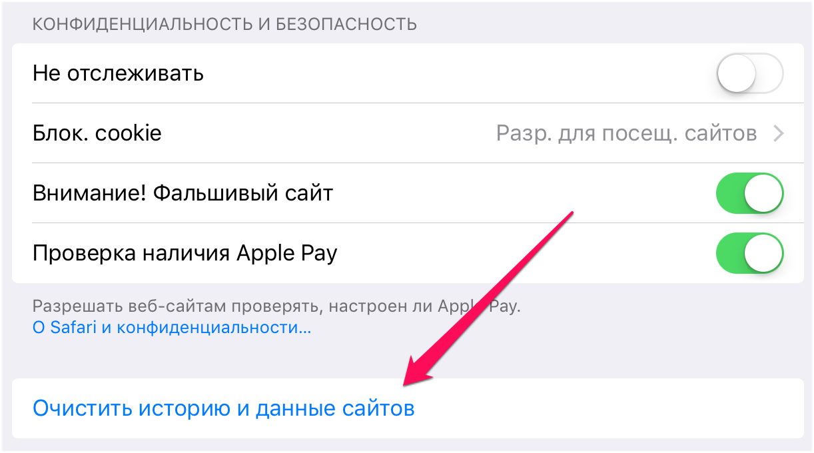Screen dimensions: 814x453
Task: Click empty space in Блок. cookie row
Action: point(326,133)
